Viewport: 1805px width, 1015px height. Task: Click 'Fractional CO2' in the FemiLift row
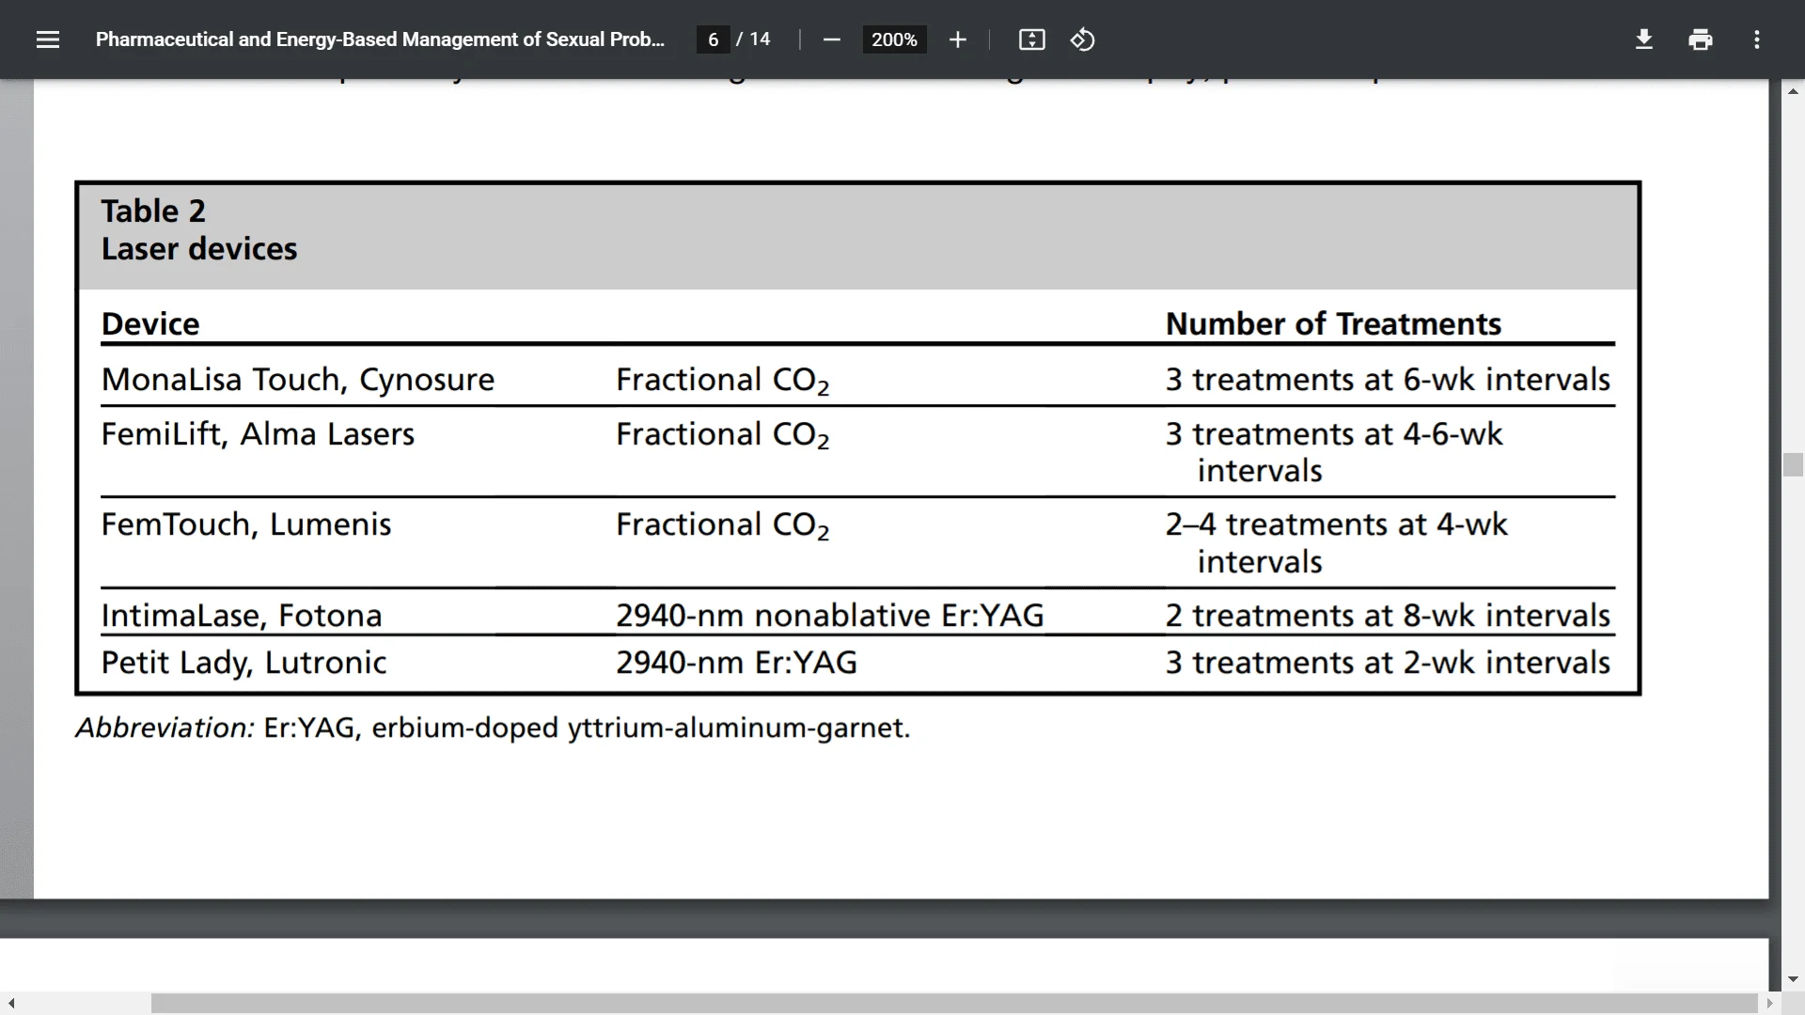[723, 435]
